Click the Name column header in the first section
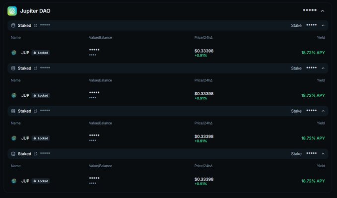This screenshot has width=337, height=198. pos(16,37)
